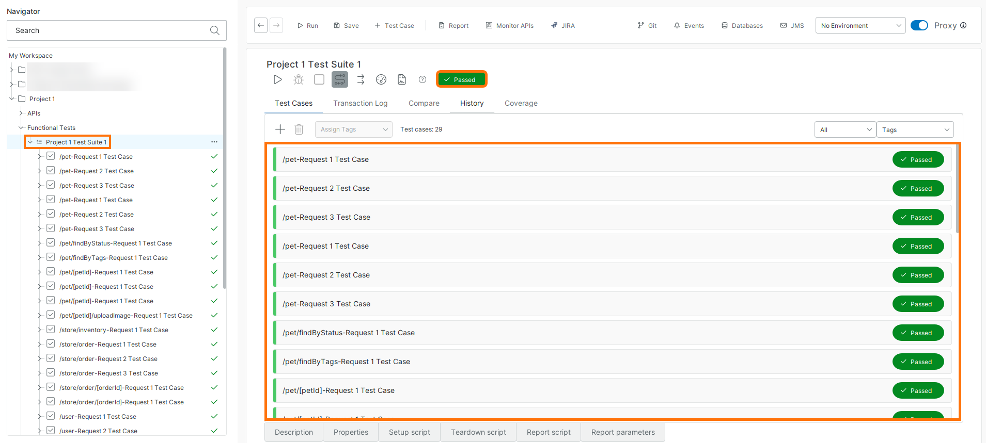986x443 pixels.
Task: Open the Teardown script tab
Action: coord(478,432)
